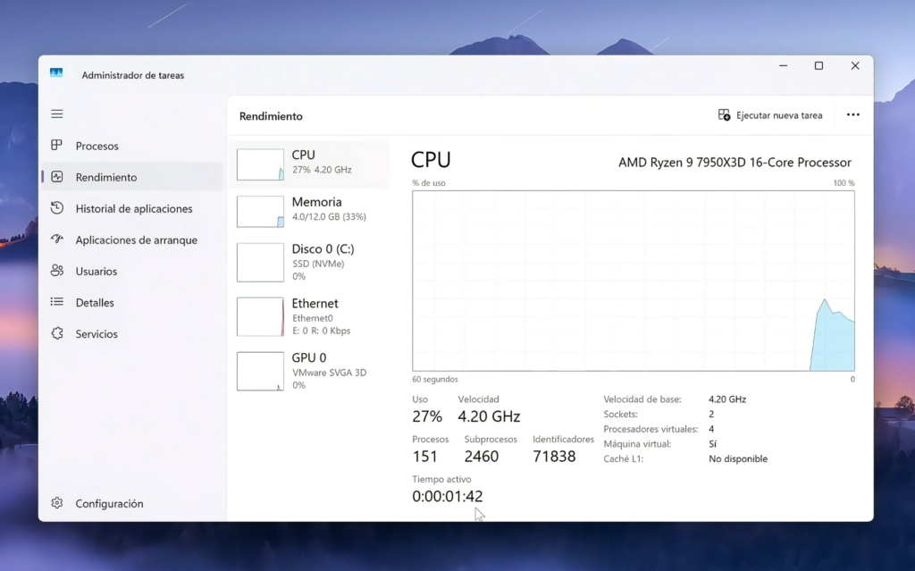Click the Velocidad de base 4.20 GHz value

point(727,399)
